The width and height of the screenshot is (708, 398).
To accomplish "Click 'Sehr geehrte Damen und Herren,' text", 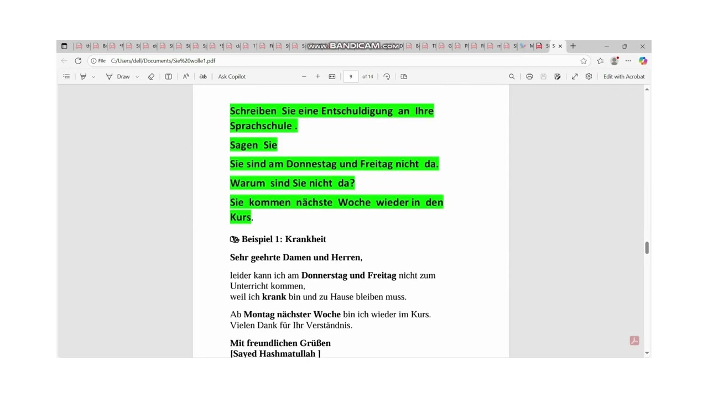I will pos(296,258).
